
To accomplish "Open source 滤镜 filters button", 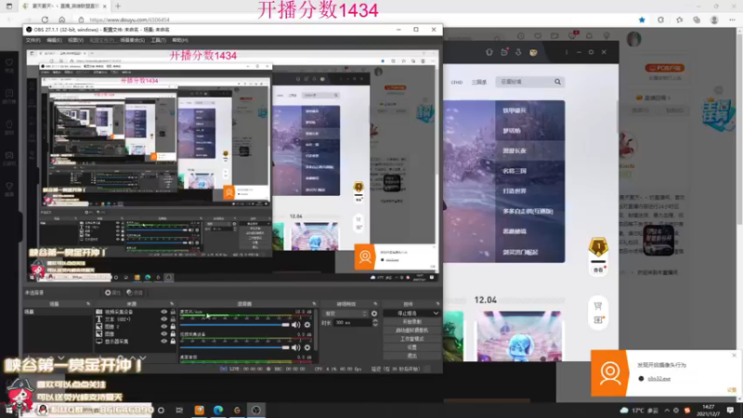I will pyautogui.click(x=135, y=293).
